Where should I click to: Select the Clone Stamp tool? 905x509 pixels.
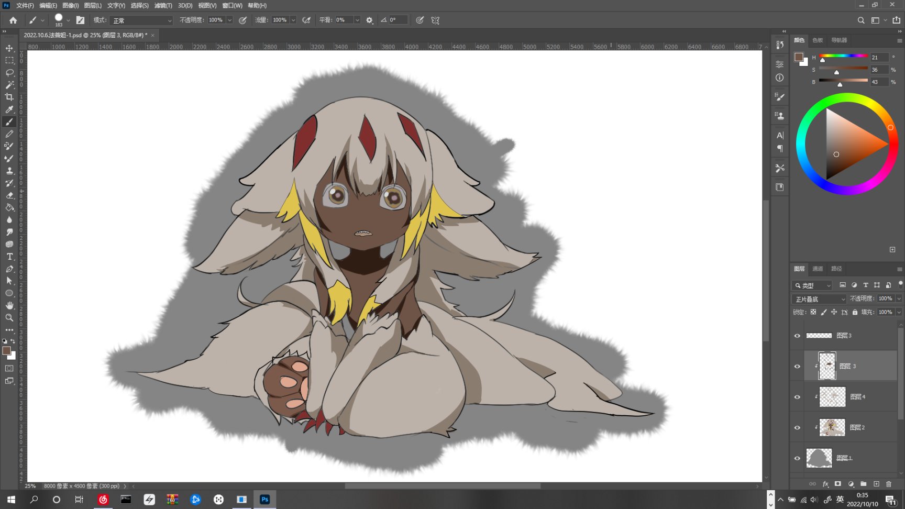coord(9,171)
